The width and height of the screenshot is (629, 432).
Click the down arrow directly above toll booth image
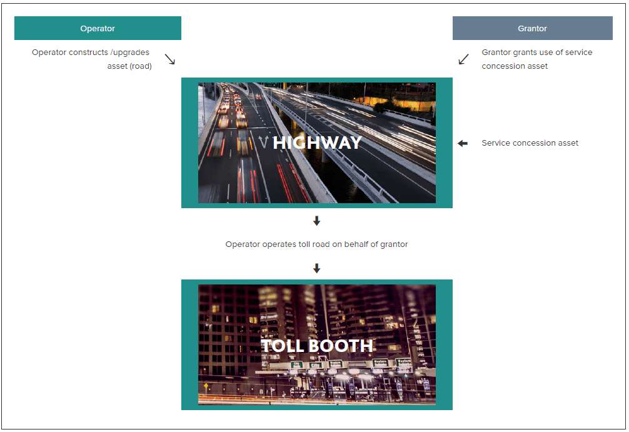tap(316, 268)
